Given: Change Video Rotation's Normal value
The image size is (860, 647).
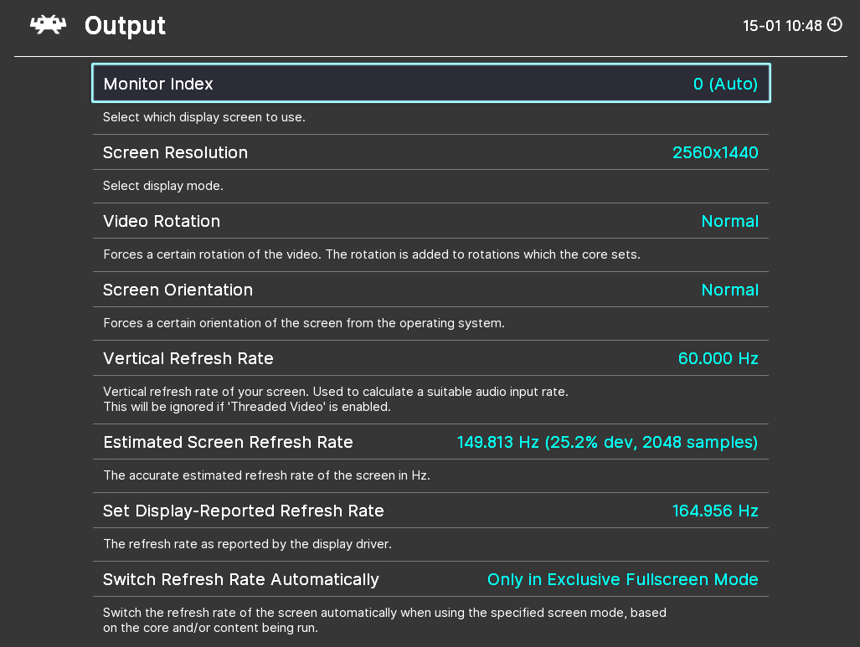Looking at the screenshot, I should tap(730, 221).
